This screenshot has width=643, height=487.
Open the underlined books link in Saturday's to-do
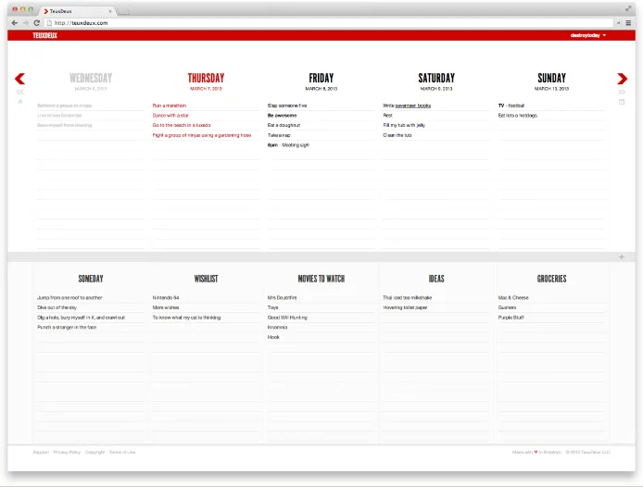[413, 106]
